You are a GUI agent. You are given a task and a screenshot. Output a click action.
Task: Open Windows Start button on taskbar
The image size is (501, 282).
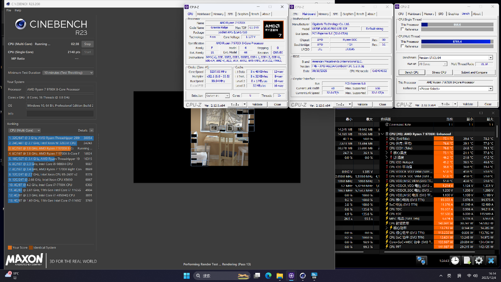(186, 276)
